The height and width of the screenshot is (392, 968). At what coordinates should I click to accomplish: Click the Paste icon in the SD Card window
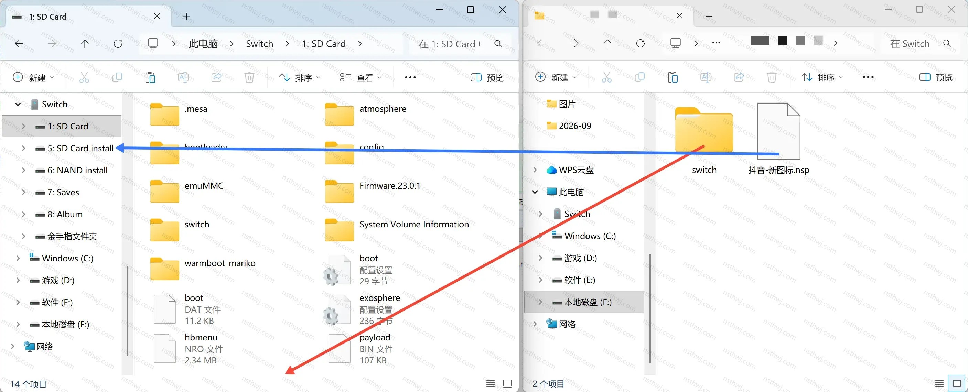(x=150, y=77)
